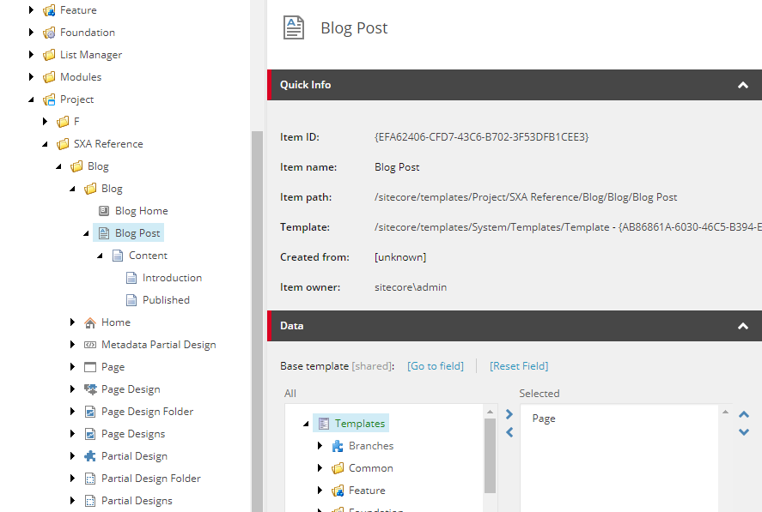
Task: Click the large Blog Post document icon in header
Action: coord(294,27)
